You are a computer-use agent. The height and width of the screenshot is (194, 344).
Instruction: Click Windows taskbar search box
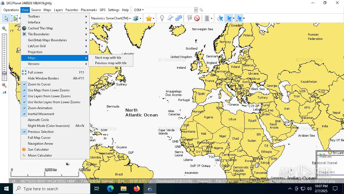click(x=52, y=189)
